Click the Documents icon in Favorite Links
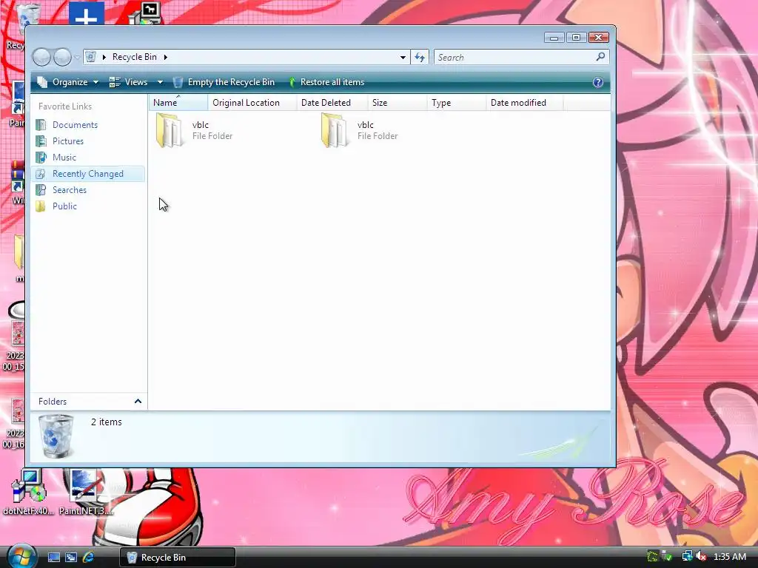The height and width of the screenshot is (568, 758). 41,124
